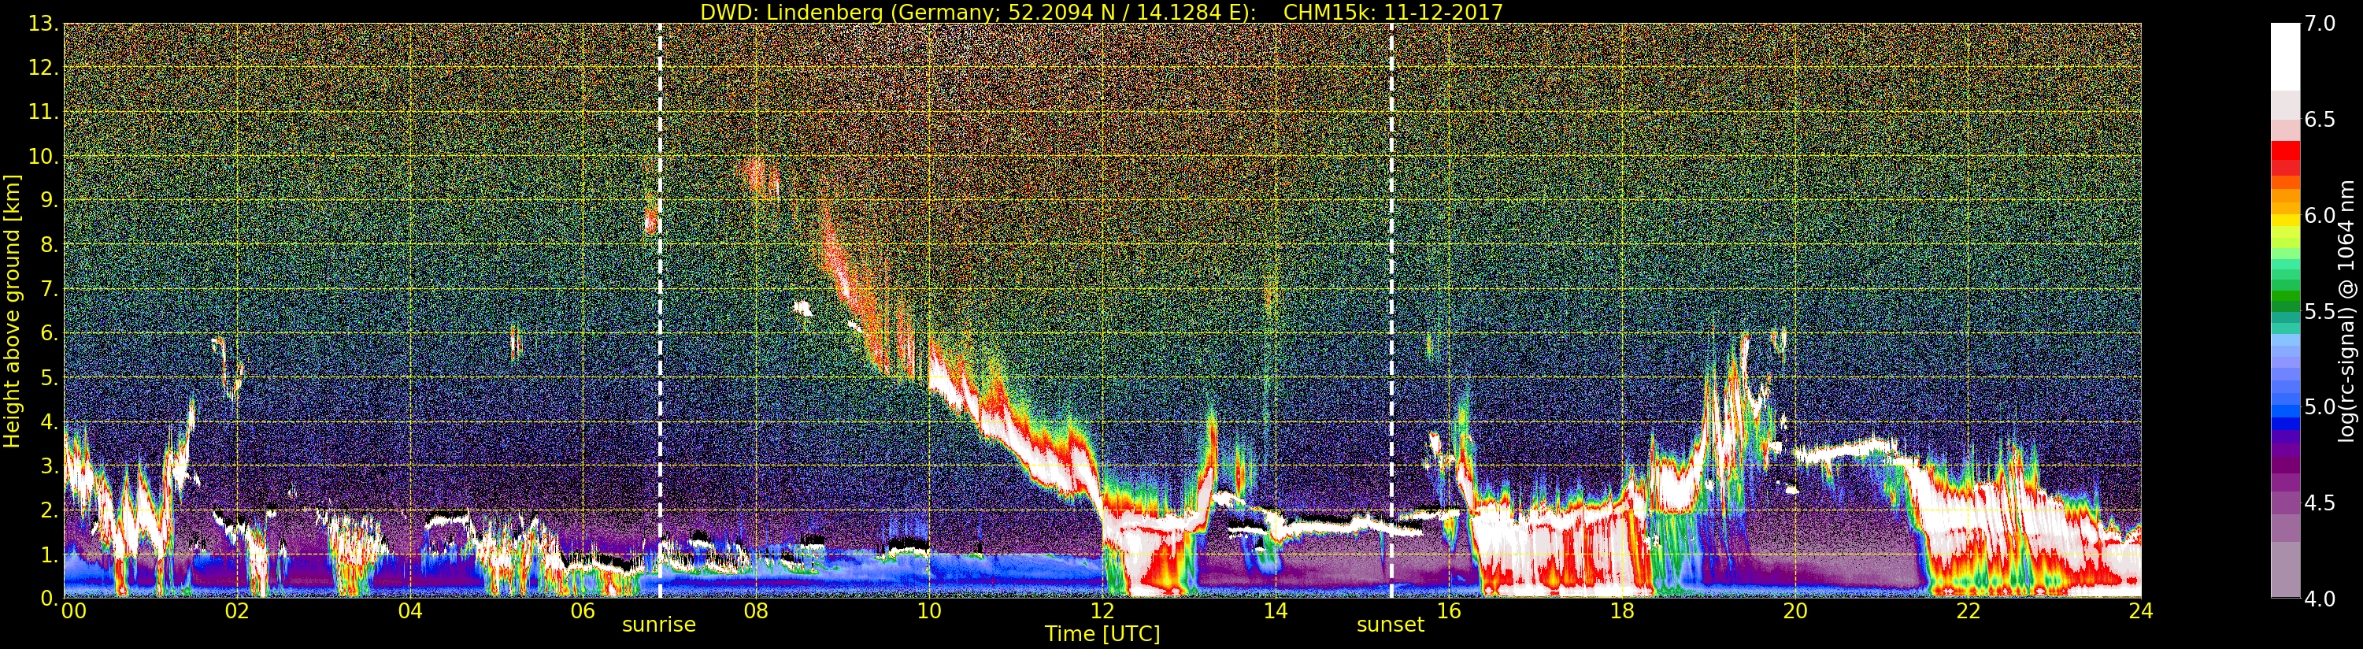Click the x-axis tick label '12'
This screenshot has width=2363, height=649.
[x=1102, y=611]
